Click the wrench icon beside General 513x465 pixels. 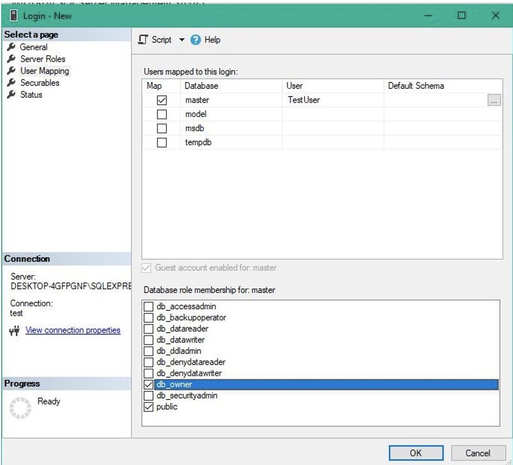[11, 47]
